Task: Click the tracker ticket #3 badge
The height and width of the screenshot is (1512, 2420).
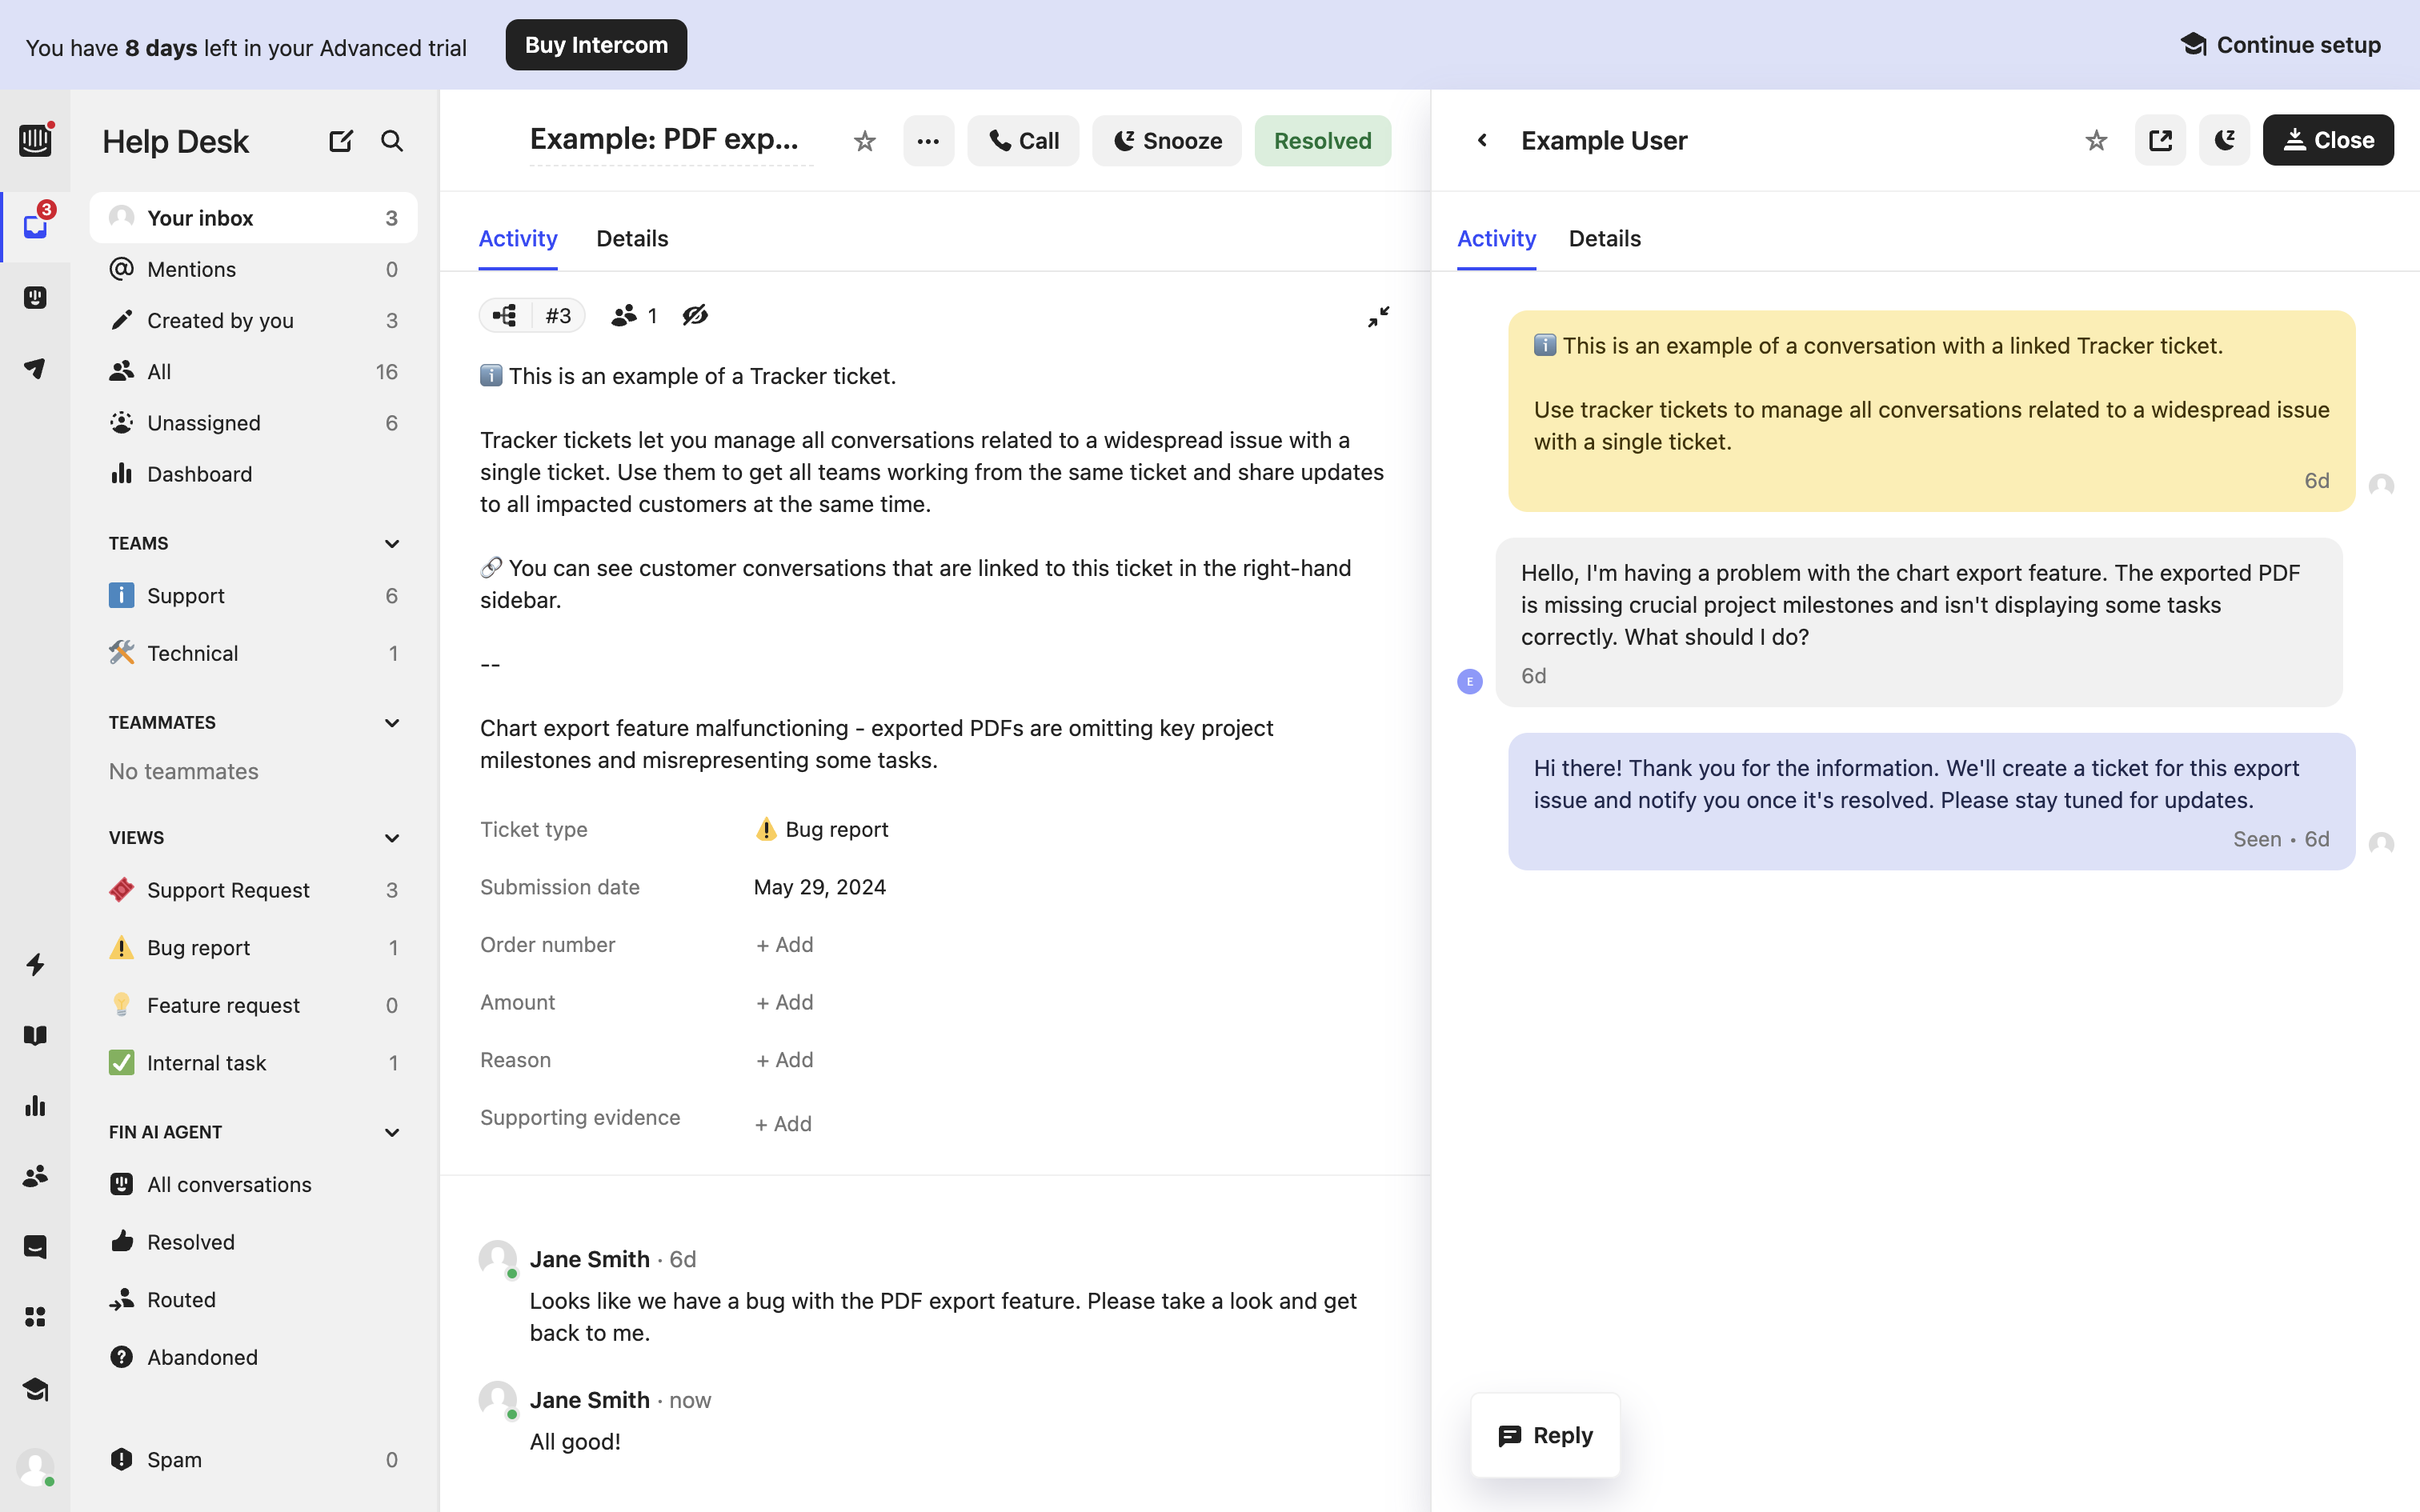Action: coord(532,316)
